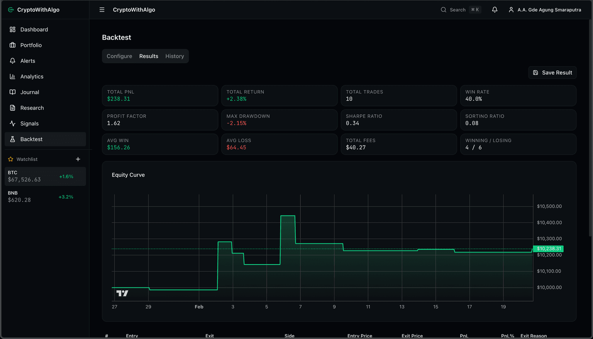Select the Analytics chart icon
Screen dimensions: 593x339
click(x=12, y=76)
